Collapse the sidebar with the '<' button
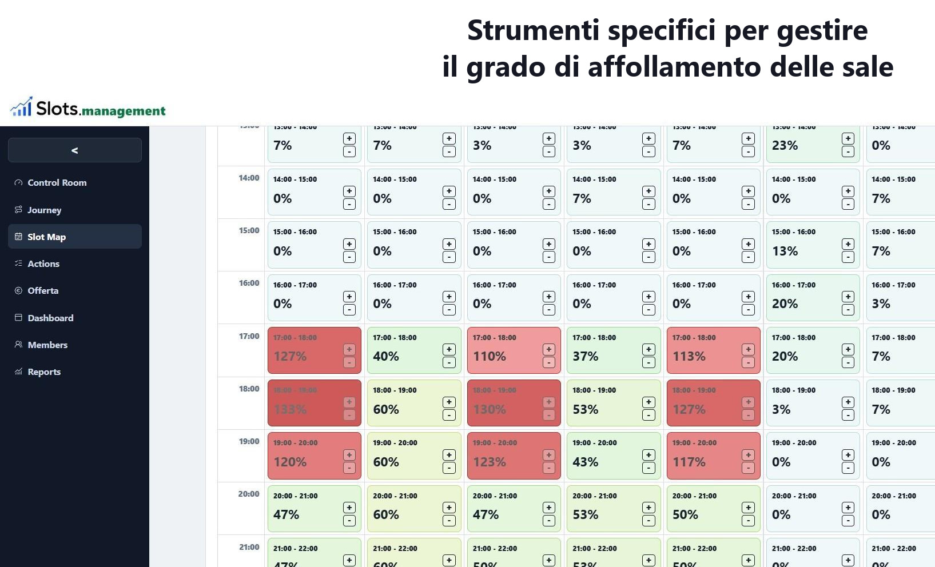 75,150
